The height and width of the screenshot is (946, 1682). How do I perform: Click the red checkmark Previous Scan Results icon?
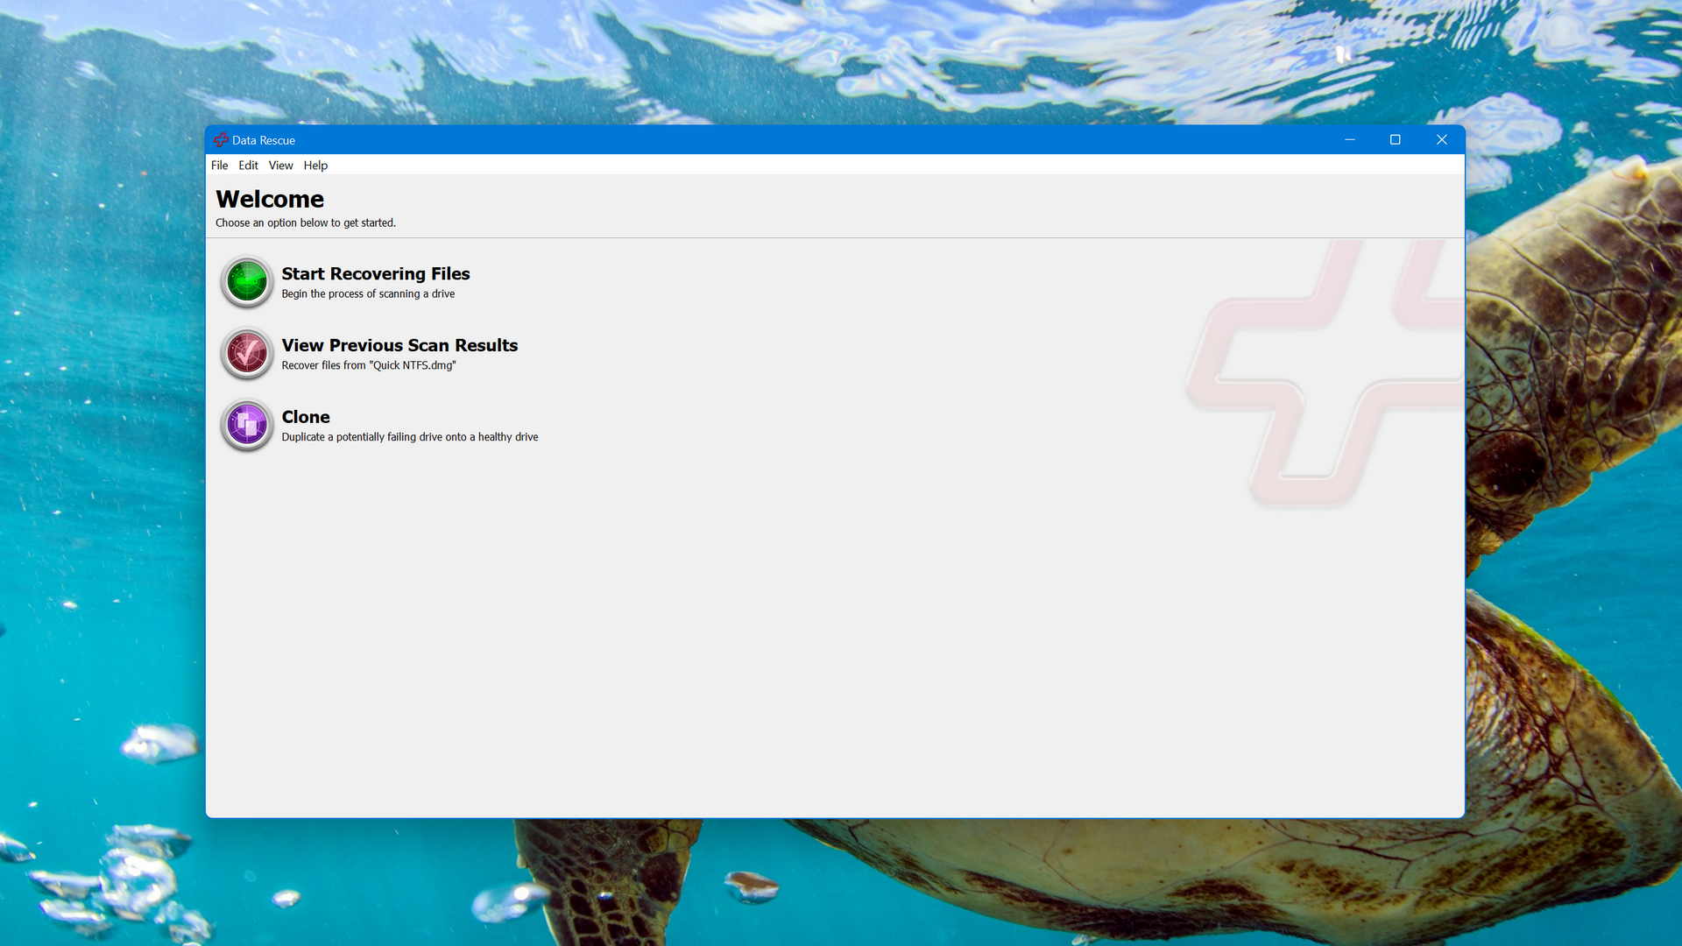247,354
